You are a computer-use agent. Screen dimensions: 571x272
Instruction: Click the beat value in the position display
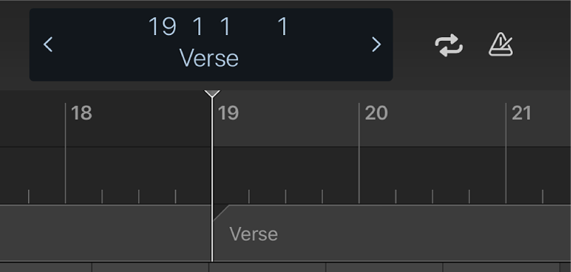(x=198, y=26)
